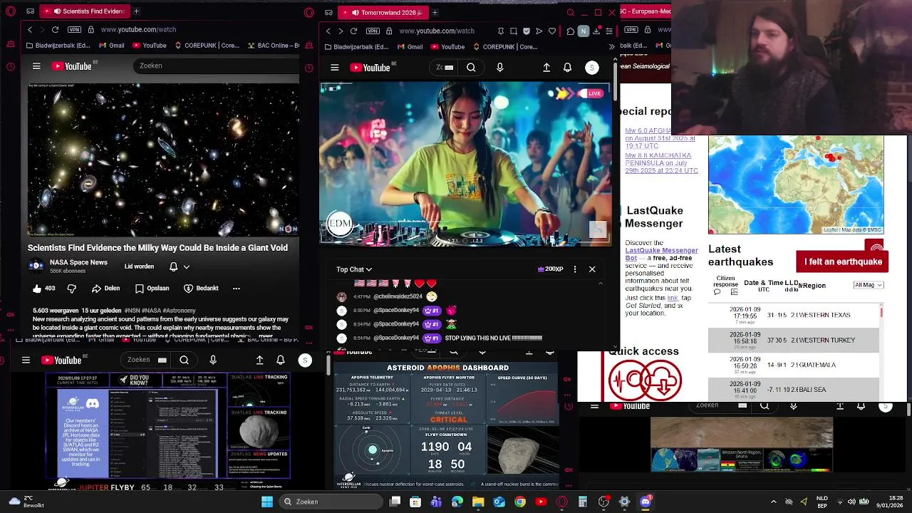Click the Opslaan save button
This screenshot has width=912, height=513.
click(x=152, y=289)
